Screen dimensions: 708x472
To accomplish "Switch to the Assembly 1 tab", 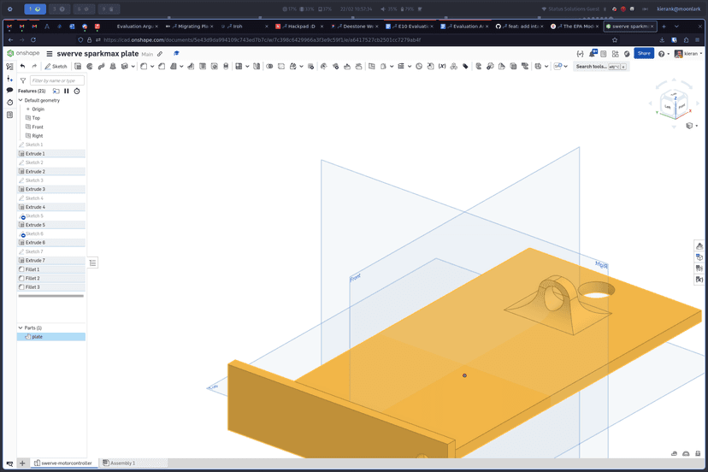I will click(119, 463).
